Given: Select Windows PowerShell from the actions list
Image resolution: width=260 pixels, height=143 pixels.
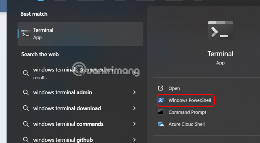Looking at the screenshot, I should (x=189, y=100).
